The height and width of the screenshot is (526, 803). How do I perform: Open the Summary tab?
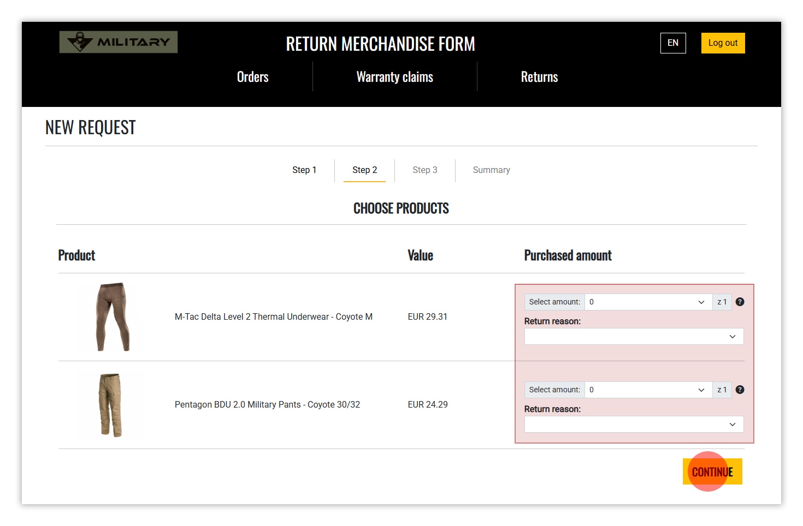pyautogui.click(x=491, y=170)
